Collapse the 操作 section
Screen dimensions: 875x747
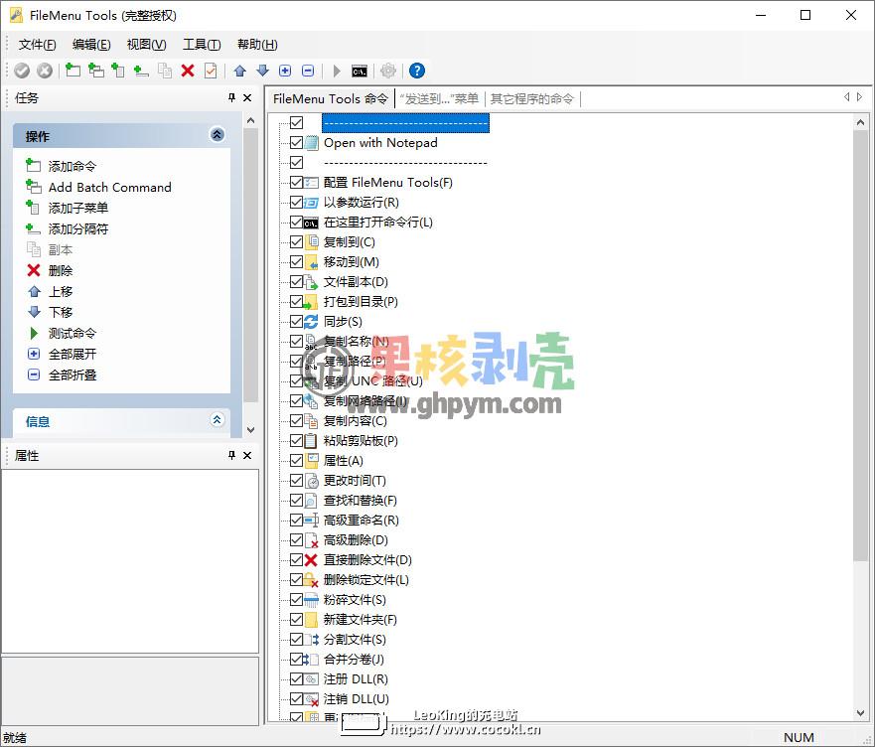click(x=218, y=134)
